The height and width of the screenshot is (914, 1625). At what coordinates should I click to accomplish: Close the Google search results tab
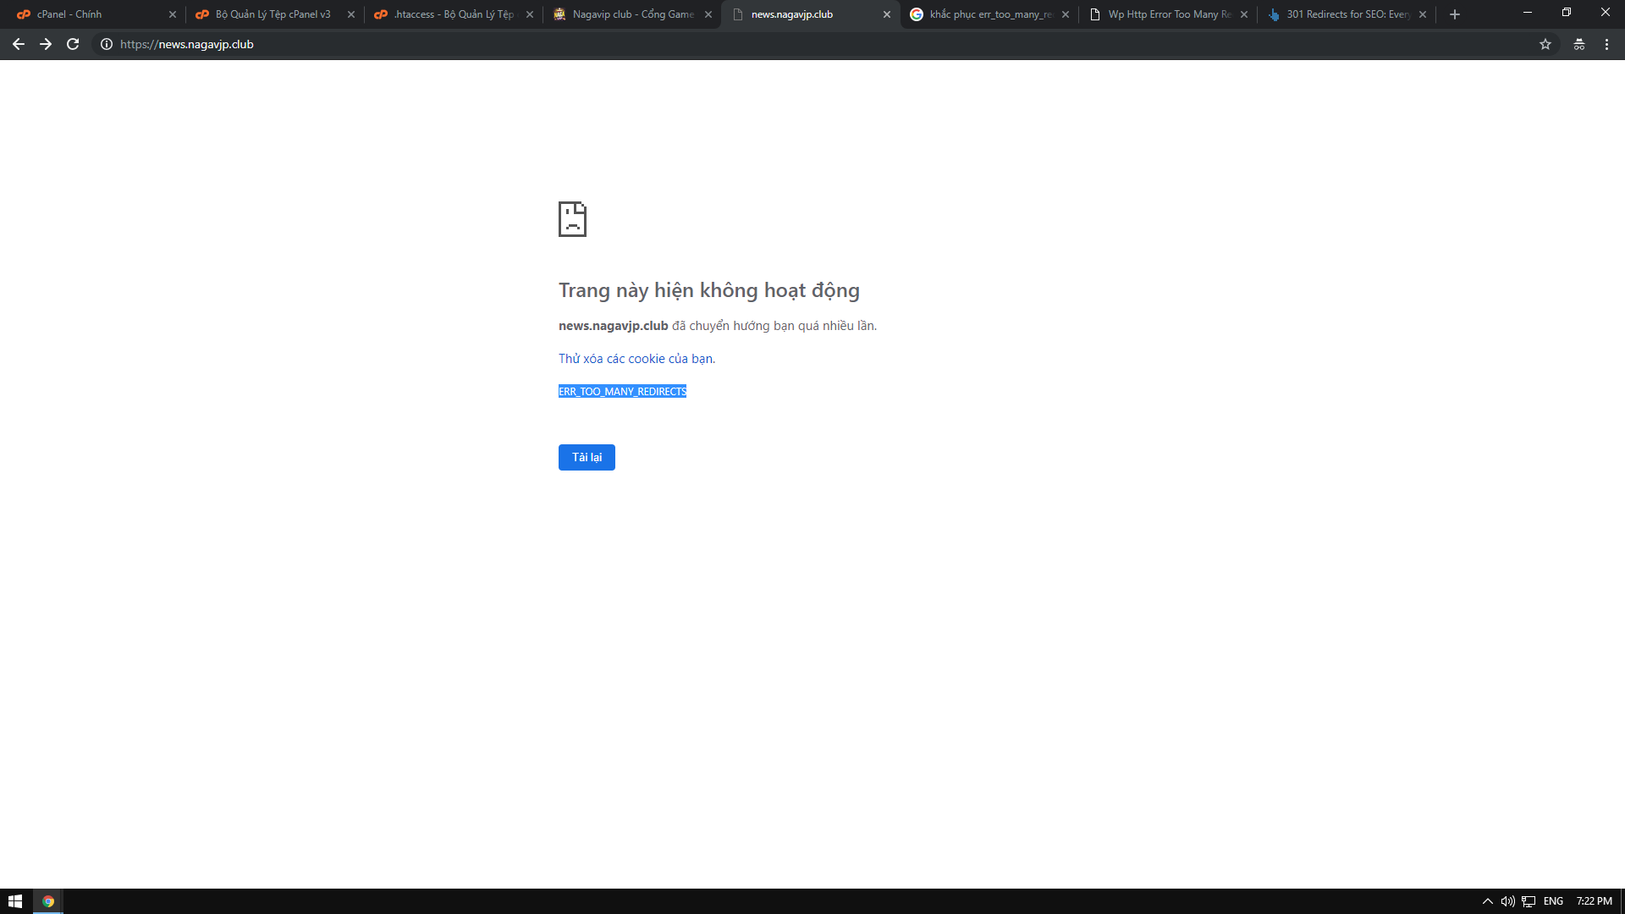click(x=1066, y=14)
